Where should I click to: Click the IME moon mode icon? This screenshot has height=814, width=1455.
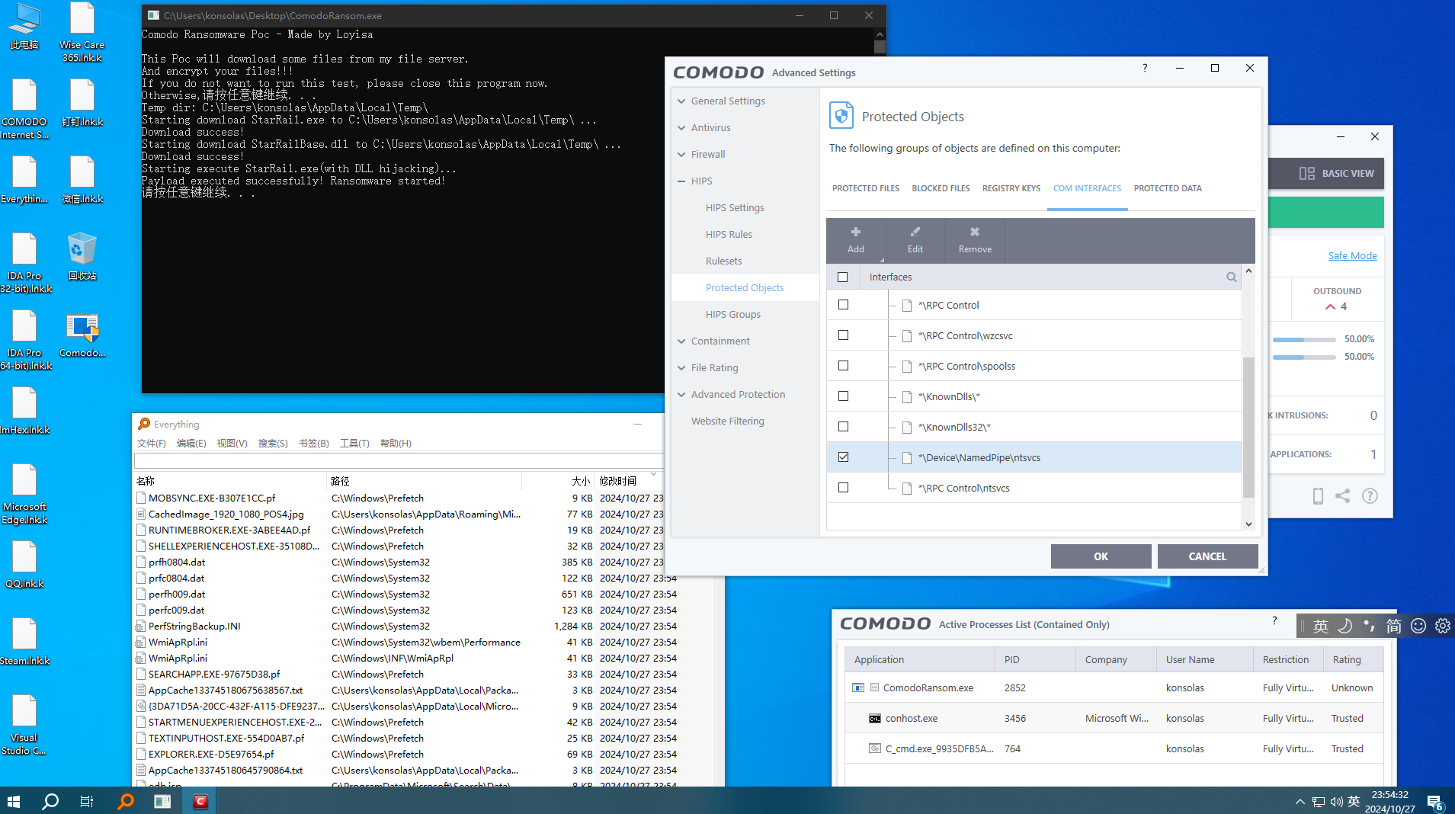tap(1345, 626)
